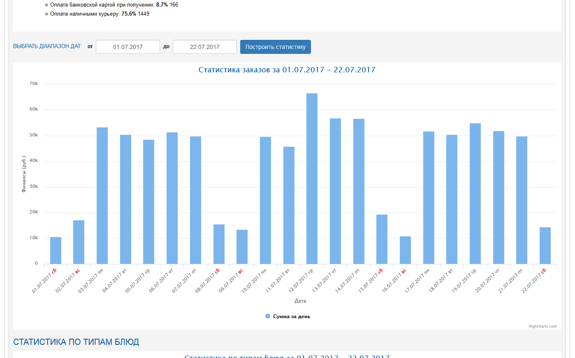Click the x-axis label 12.07.2017 ср
Image resolution: width=575 pixels, height=358 pixels.
(x=301, y=281)
